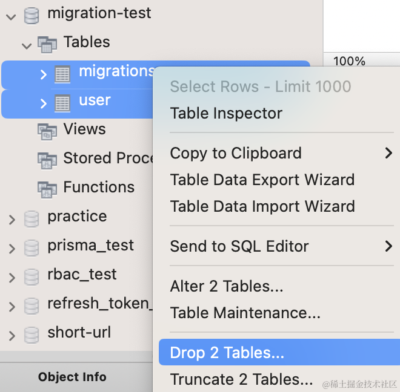The height and width of the screenshot is (392, 400).
Task: Click the Stored Procedures folder icon
Action: coord(47,159)
